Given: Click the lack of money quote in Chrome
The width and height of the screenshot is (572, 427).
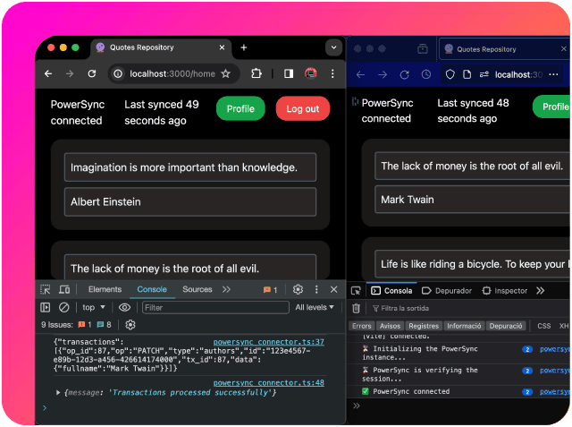Looking at the screenshot, I should pyautogui.click(x=190, y=268).
